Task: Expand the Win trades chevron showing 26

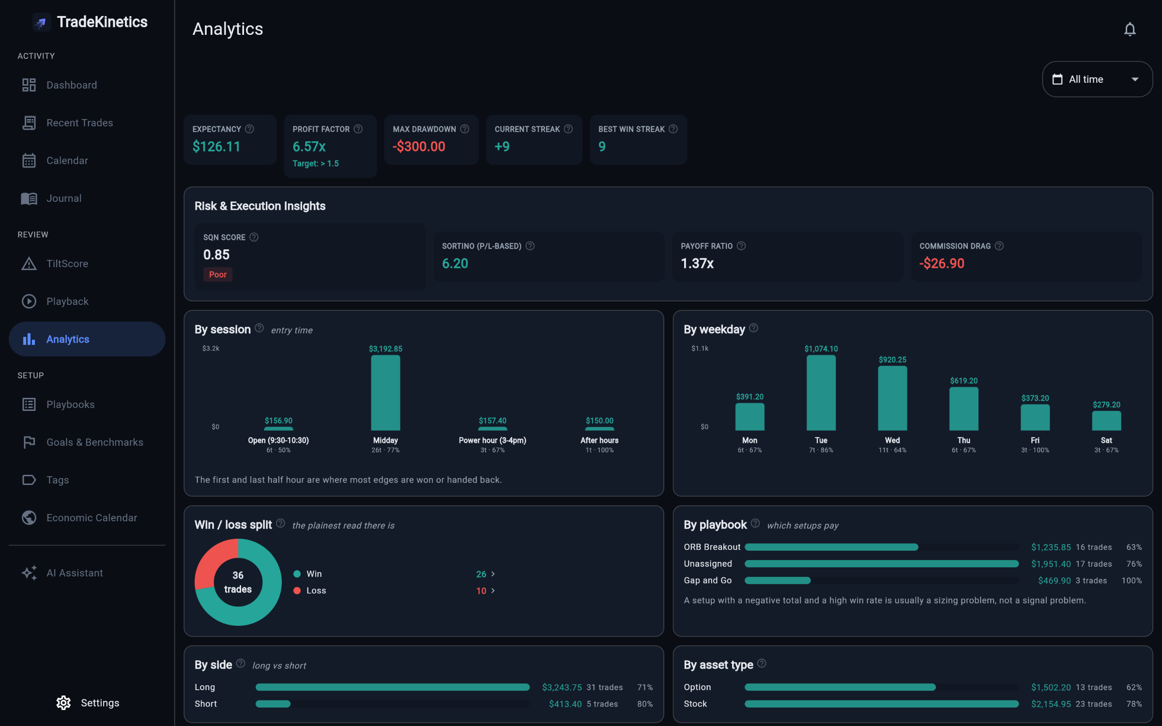Action: 493,574
